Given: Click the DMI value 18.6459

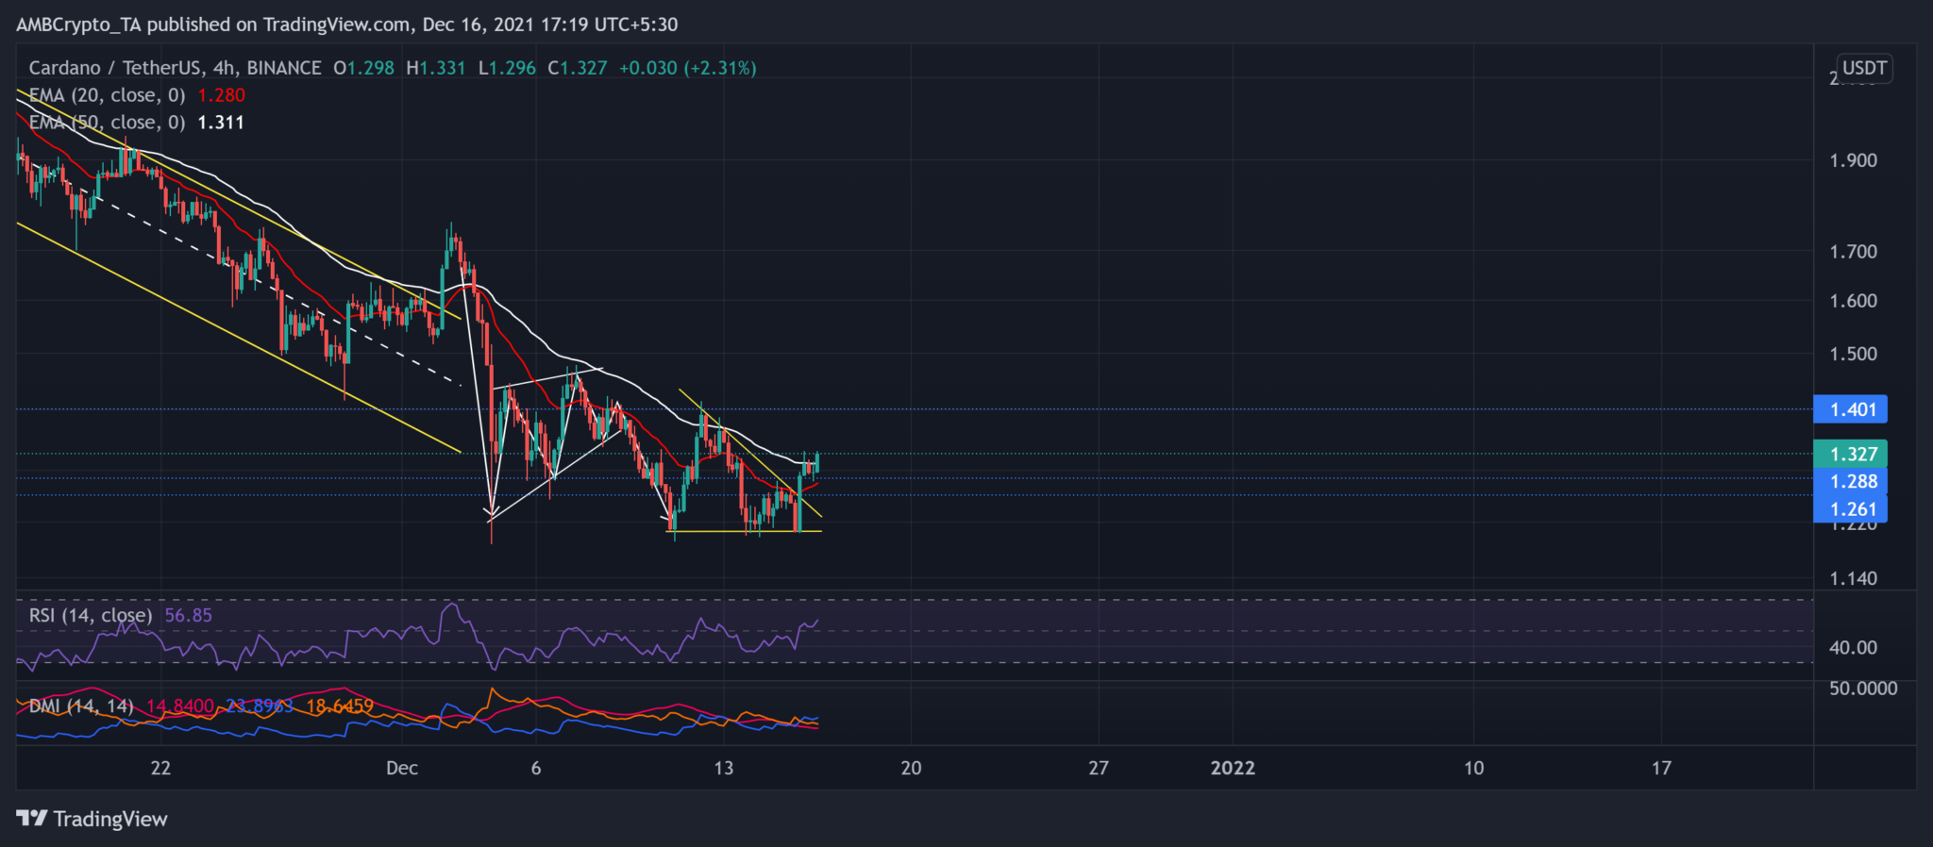Looking at the screenshot, I should coord(340,706).
